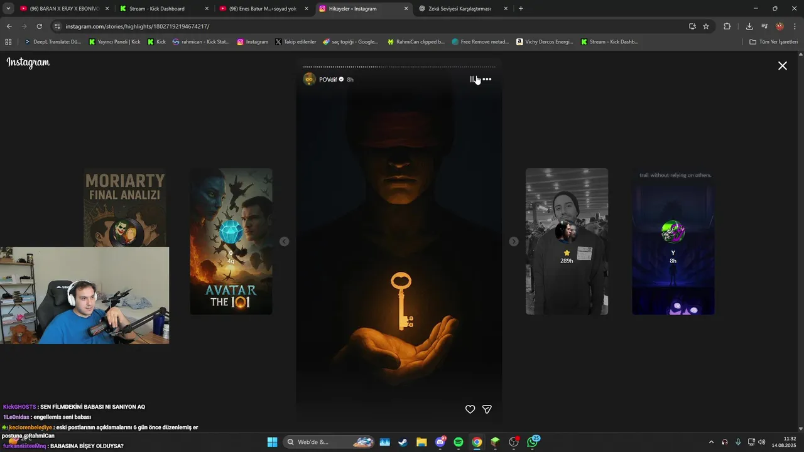
Task: Open the install app icon in address bar
Action: click(692, 26)
